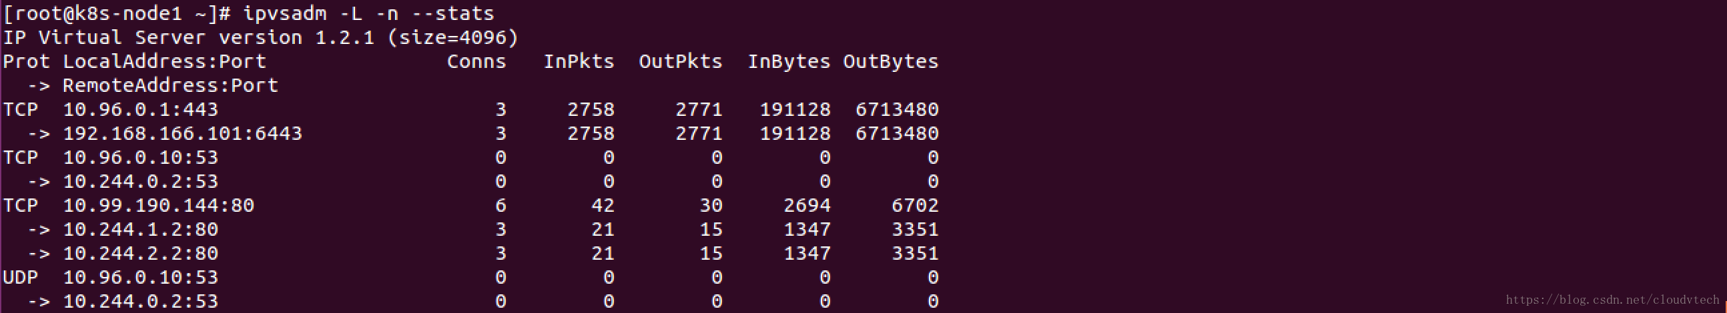Click the 'LocalAddress:Port' column header

(x=165, y=61)
